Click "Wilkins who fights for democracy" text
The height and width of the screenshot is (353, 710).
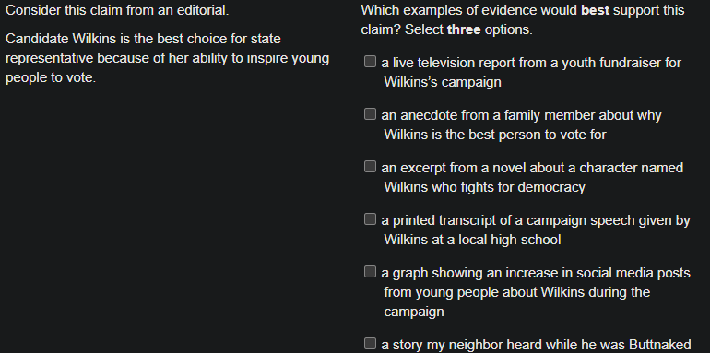click(484, 187)
